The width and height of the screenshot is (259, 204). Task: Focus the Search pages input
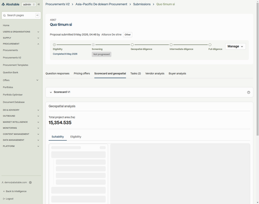(x=21, y=16)
